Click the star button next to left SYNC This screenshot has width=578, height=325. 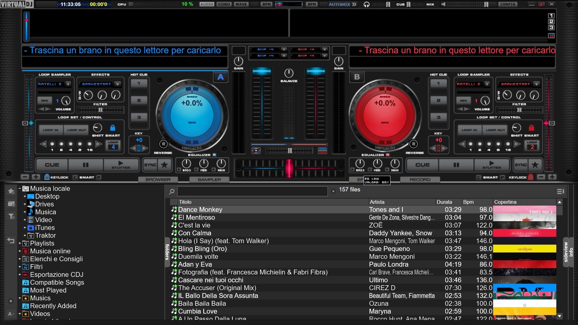[164, 165]
